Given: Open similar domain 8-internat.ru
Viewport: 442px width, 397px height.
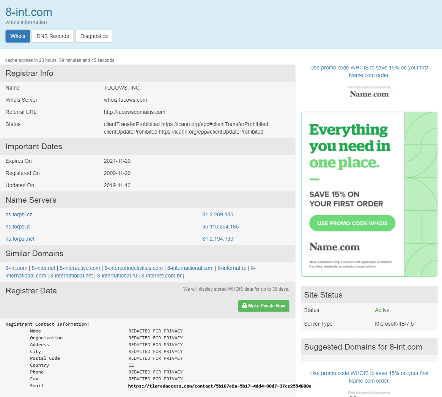Looking at the screenshot, I should coord(232,268).
